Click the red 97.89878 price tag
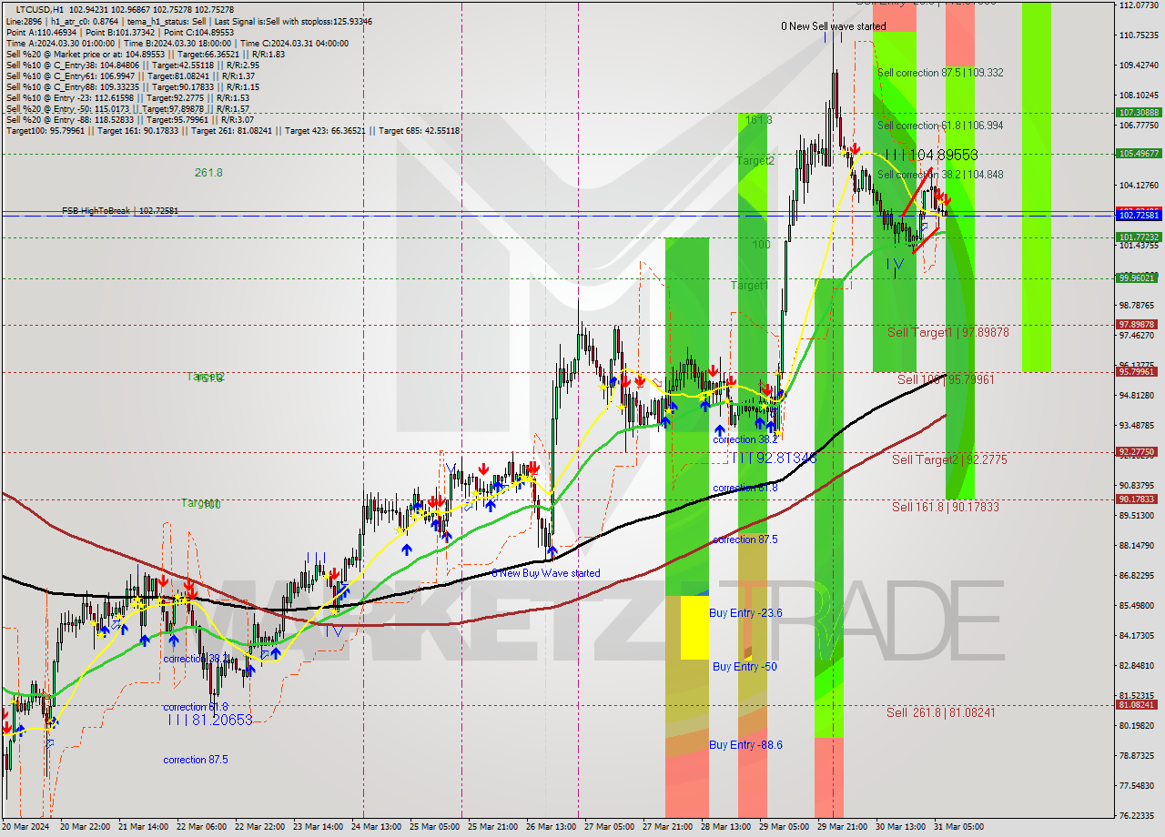Screen dimensions: 1165x837 tap(1138, 325)
